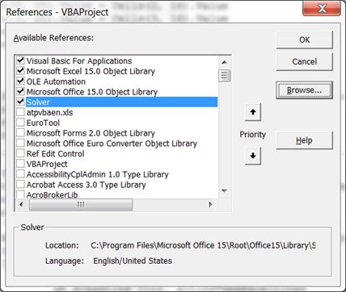
Task: Move reference priority down with arrow button
Action: coord(253,156)
